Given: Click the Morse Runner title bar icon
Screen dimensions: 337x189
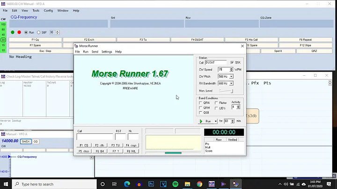Looking at the screenshot, I should click(x=76, y=46).
